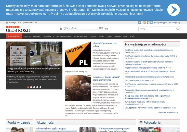Open the Wybierz język language selector
The width and height of the screenshot is (187, 132).
(x=161, y=22)
